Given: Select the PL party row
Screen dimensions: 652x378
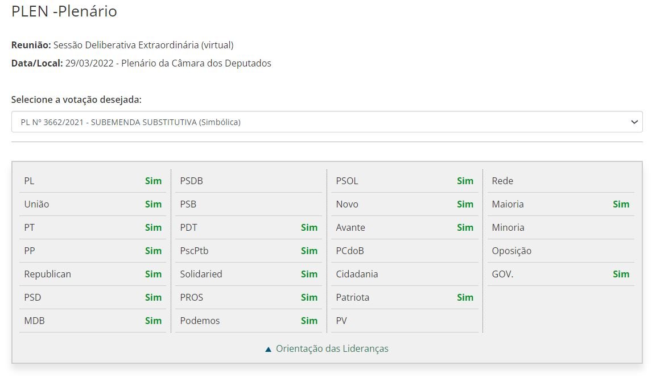Looking at the screenshot, I should click(x=93, y=181).
